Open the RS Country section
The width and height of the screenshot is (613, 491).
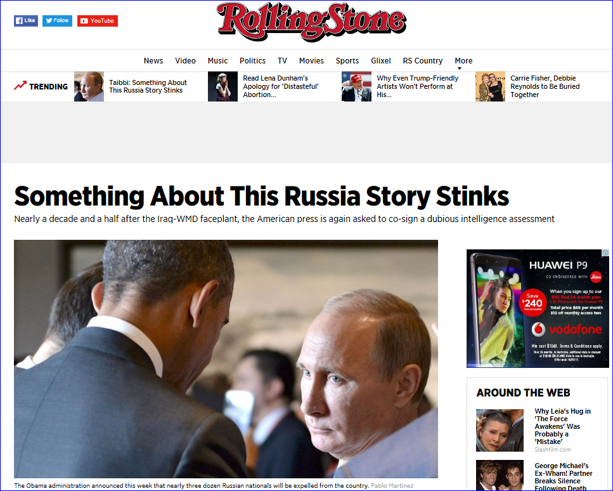[423, 61]
